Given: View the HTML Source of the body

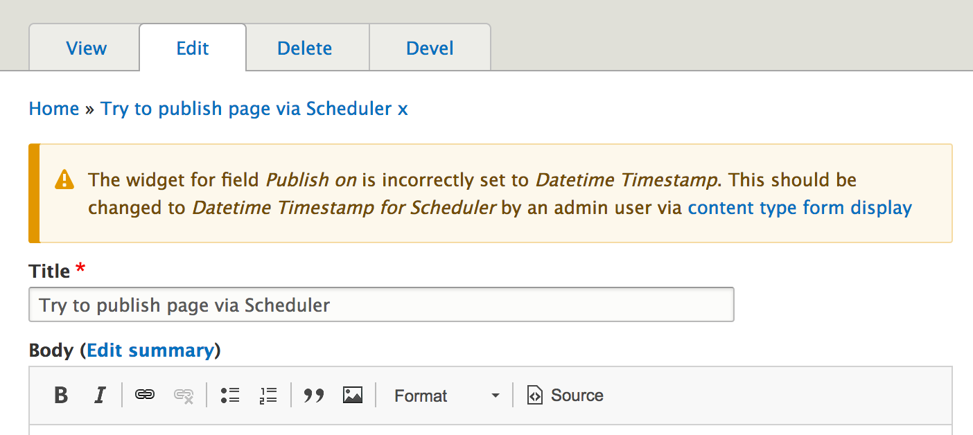Looking at the screenshot, I should point(565,395).
